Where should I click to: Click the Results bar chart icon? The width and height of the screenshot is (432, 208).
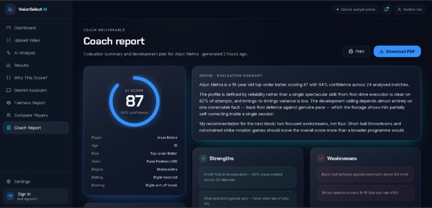pos(9,65)
